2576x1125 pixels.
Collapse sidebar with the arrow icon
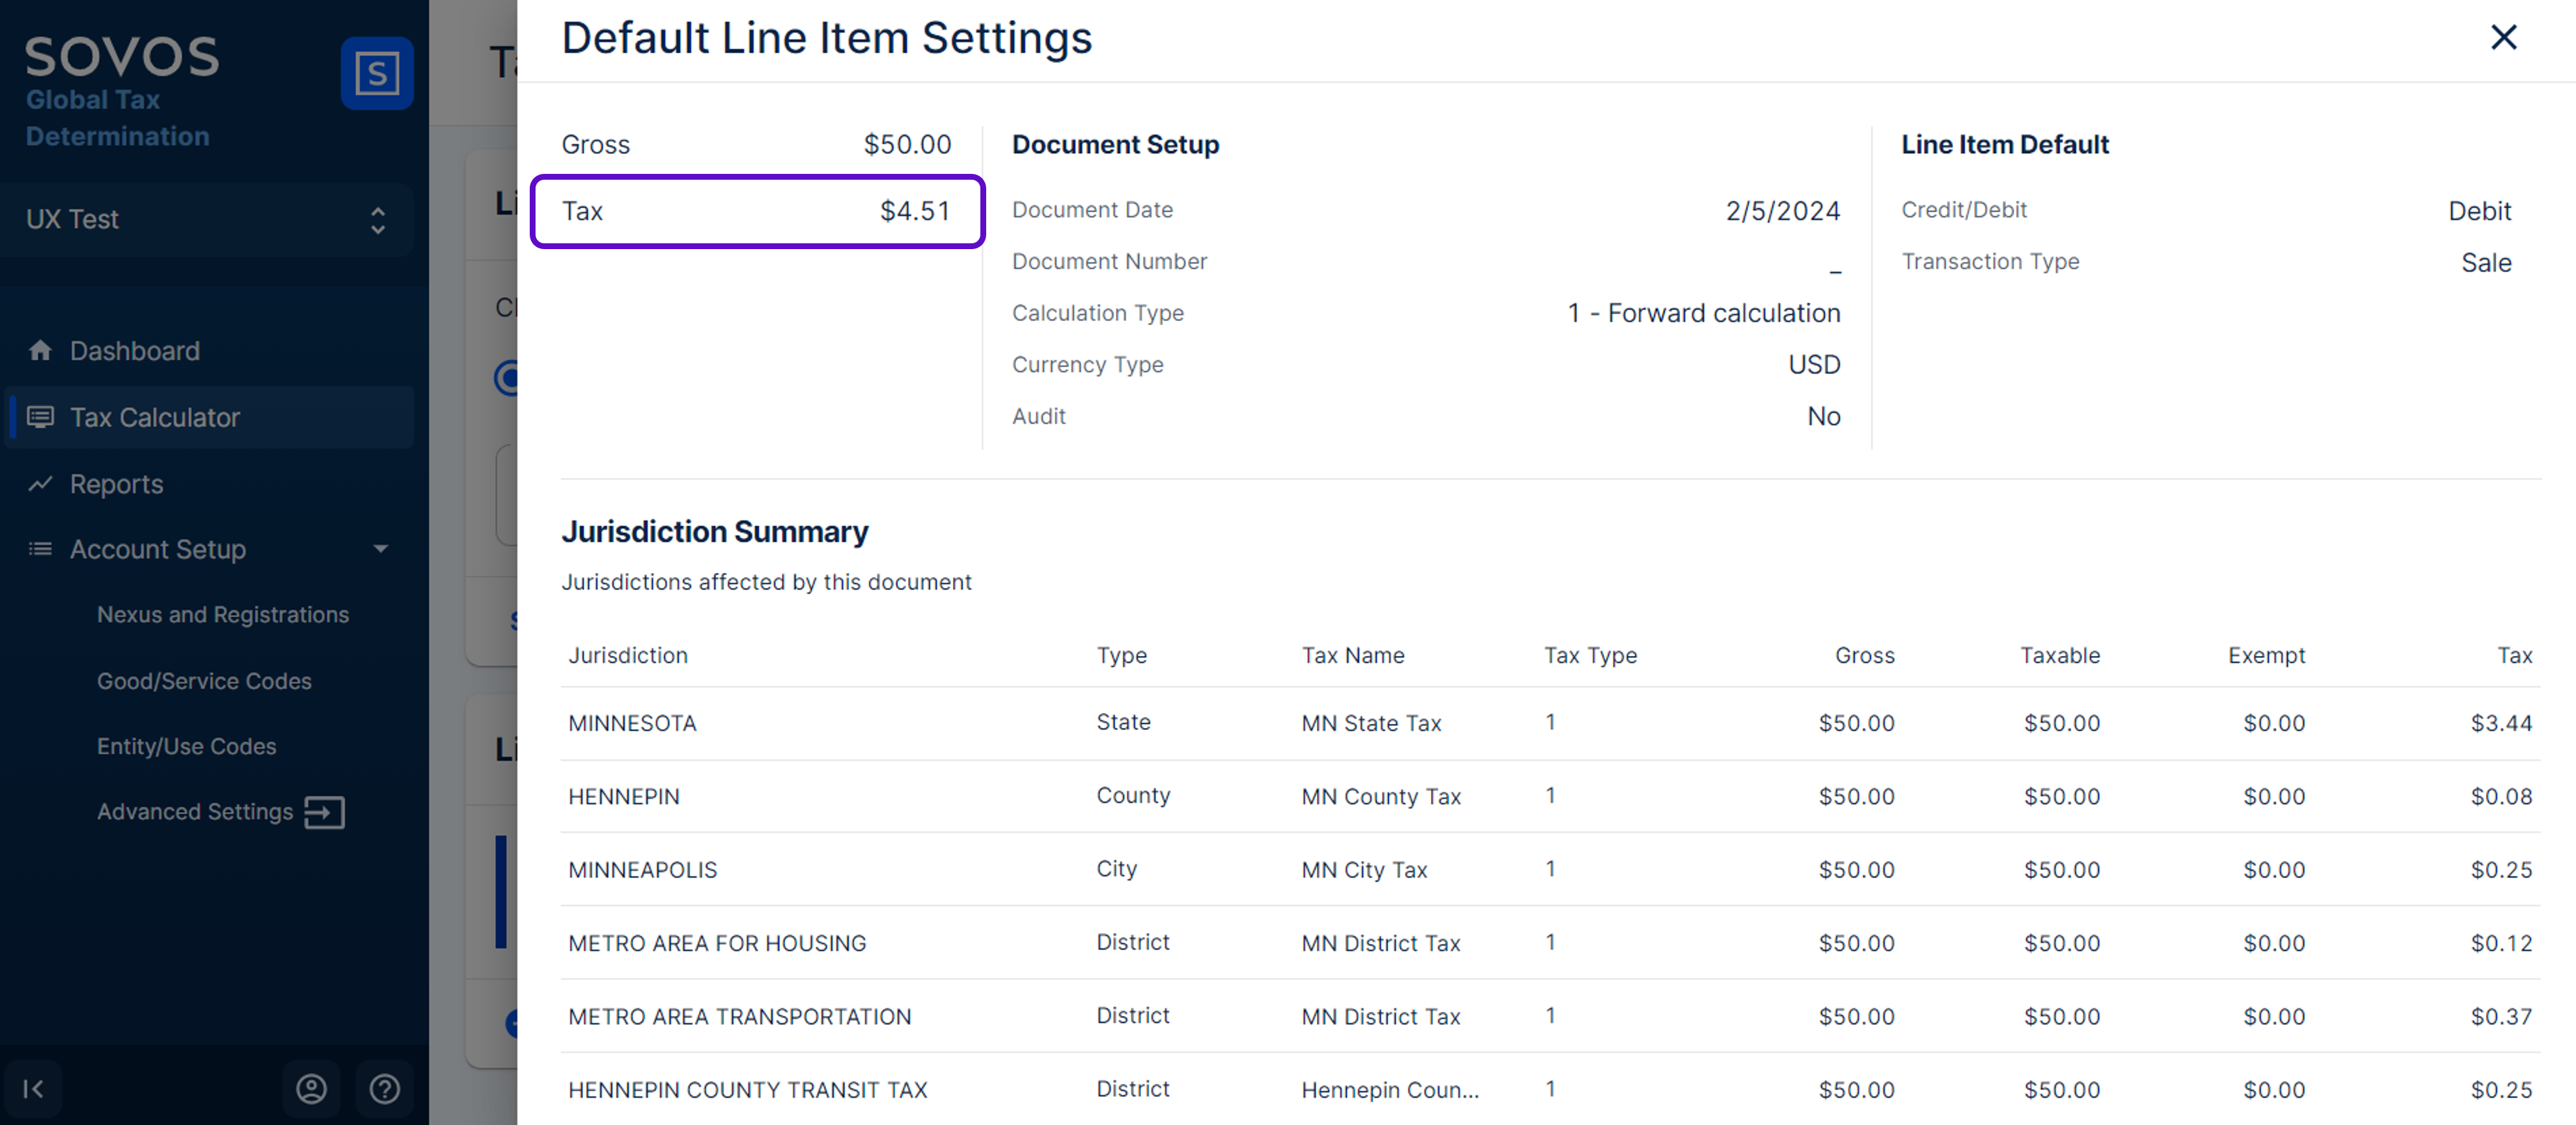(x=33, y=1088)
